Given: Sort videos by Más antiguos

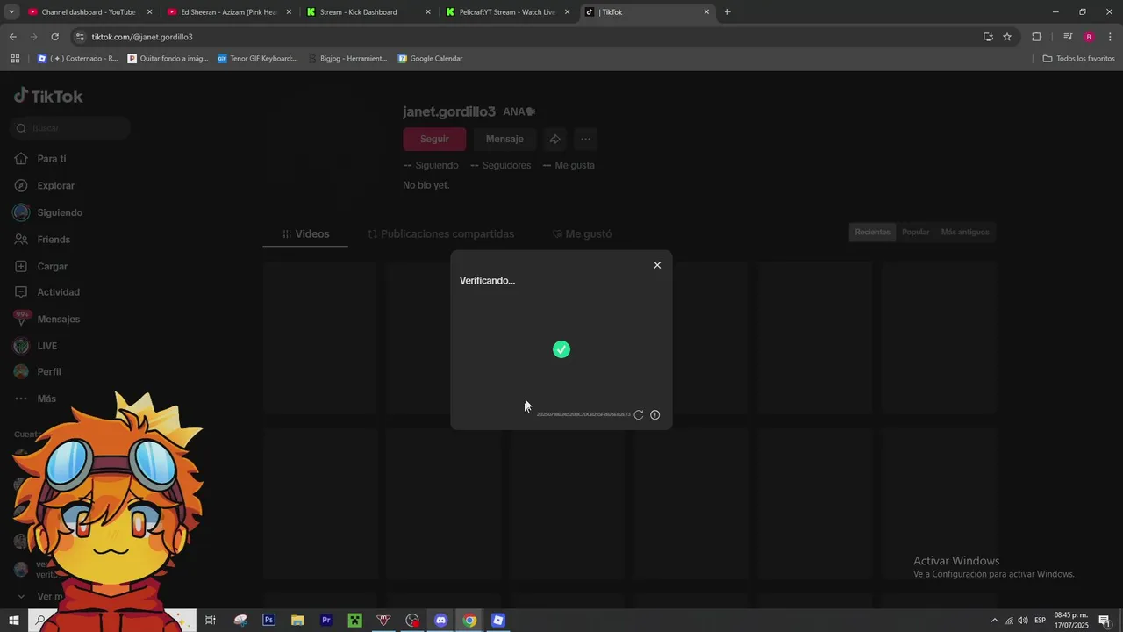Looking at the screenshot, I should (965, 232).
